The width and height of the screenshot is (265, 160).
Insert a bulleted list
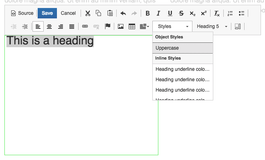point(241,13)
